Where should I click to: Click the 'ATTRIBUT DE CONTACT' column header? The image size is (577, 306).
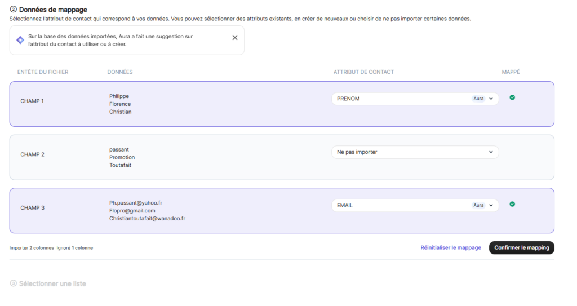click(363, 72)
